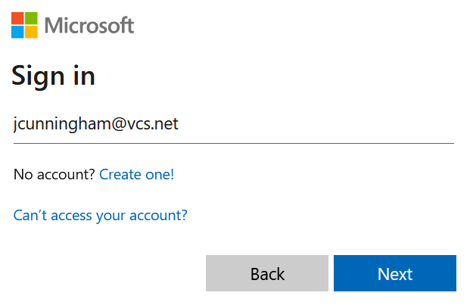Get help recovering account access
Screen dimensions: 473x305
coord(101,216)
